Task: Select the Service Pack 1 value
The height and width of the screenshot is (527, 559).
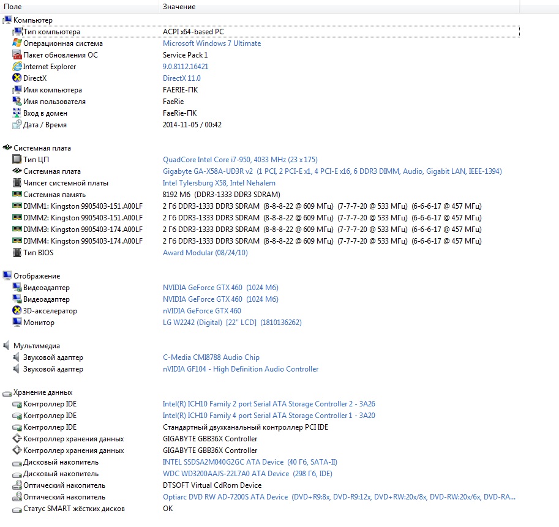Action: [185, 54]
